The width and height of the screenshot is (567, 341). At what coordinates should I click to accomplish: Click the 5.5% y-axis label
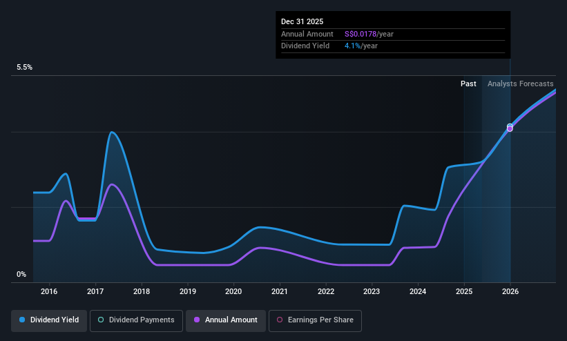[x=25, y=67]
